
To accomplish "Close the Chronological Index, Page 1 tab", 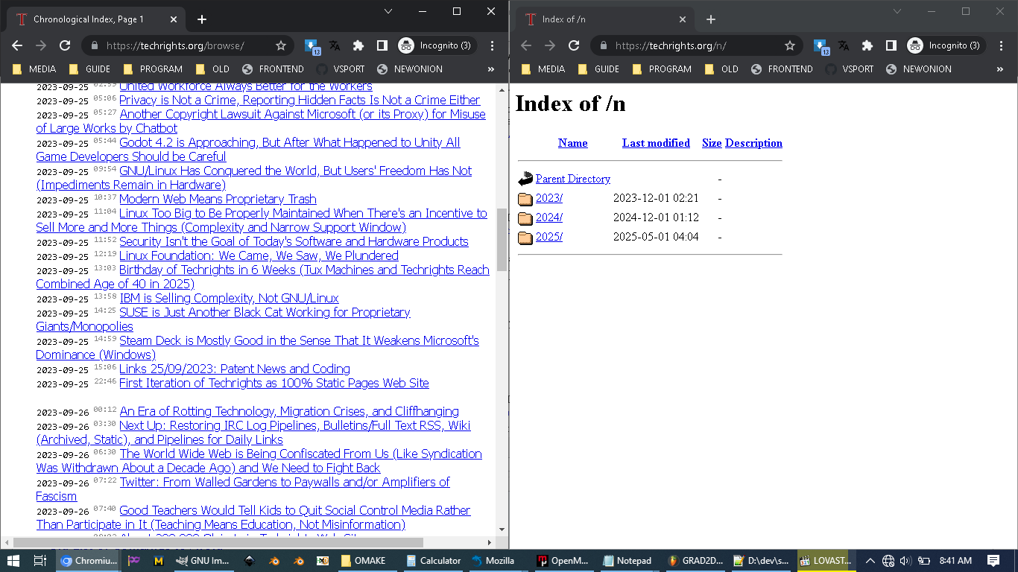I will coord(173,19).
